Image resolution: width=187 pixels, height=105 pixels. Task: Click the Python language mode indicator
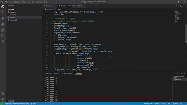point(175,104)
